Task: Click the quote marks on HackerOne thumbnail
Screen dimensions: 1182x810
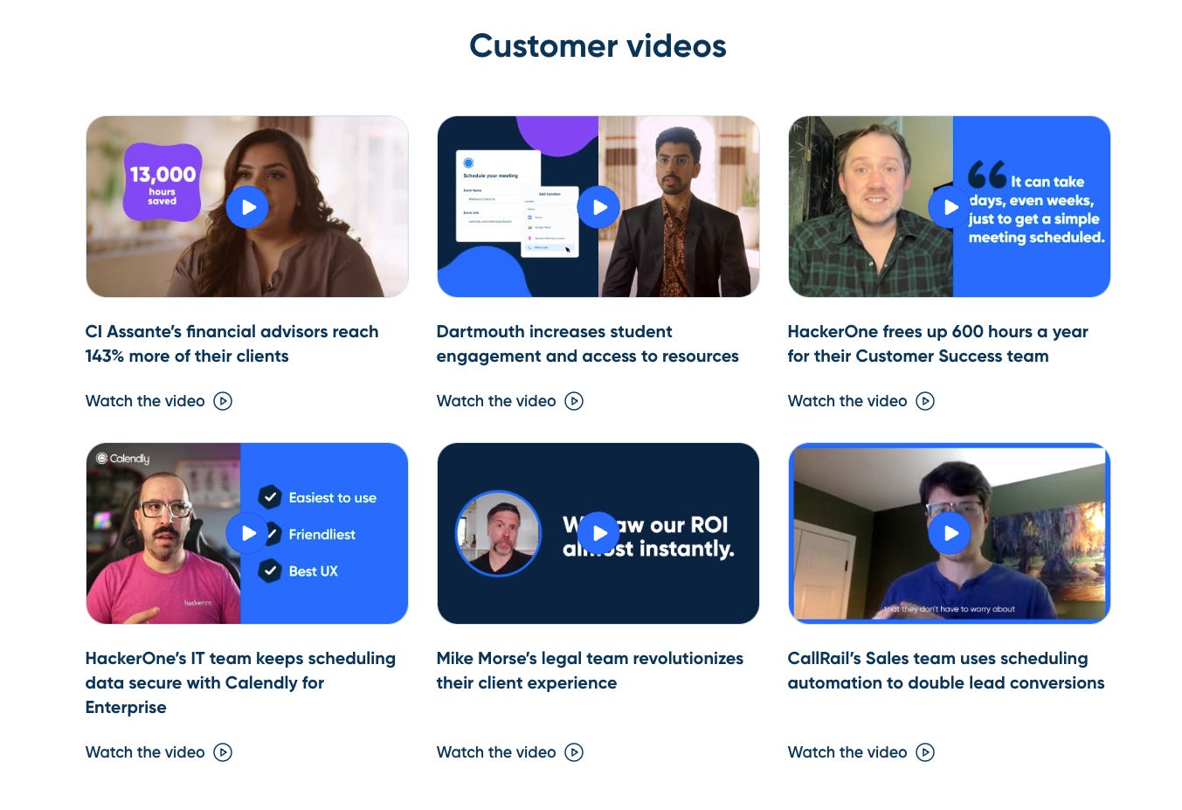Action: click(987, 175)
